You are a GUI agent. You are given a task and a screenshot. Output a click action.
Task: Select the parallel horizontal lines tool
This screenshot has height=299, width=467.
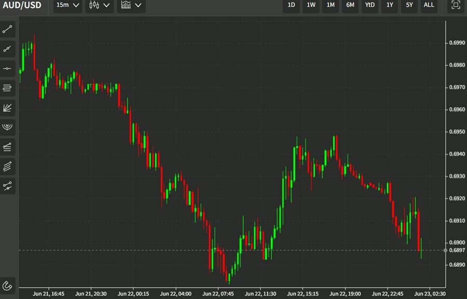7,88
